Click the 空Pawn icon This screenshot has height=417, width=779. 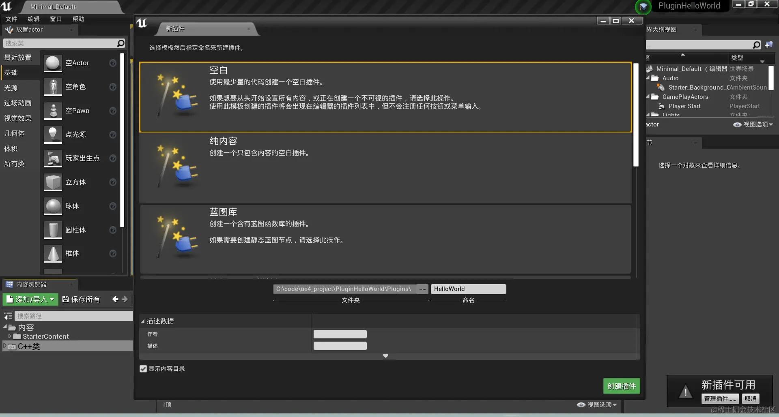pyautogui.click(x=53, y=111)
